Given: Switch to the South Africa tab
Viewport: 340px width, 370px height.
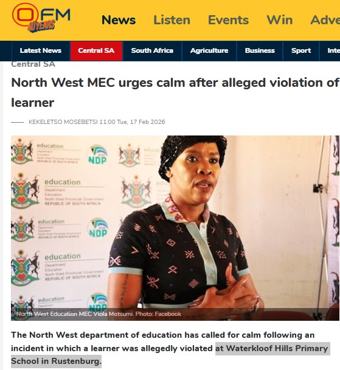Looking at the screenshot, I should click(x=152, y=51).
